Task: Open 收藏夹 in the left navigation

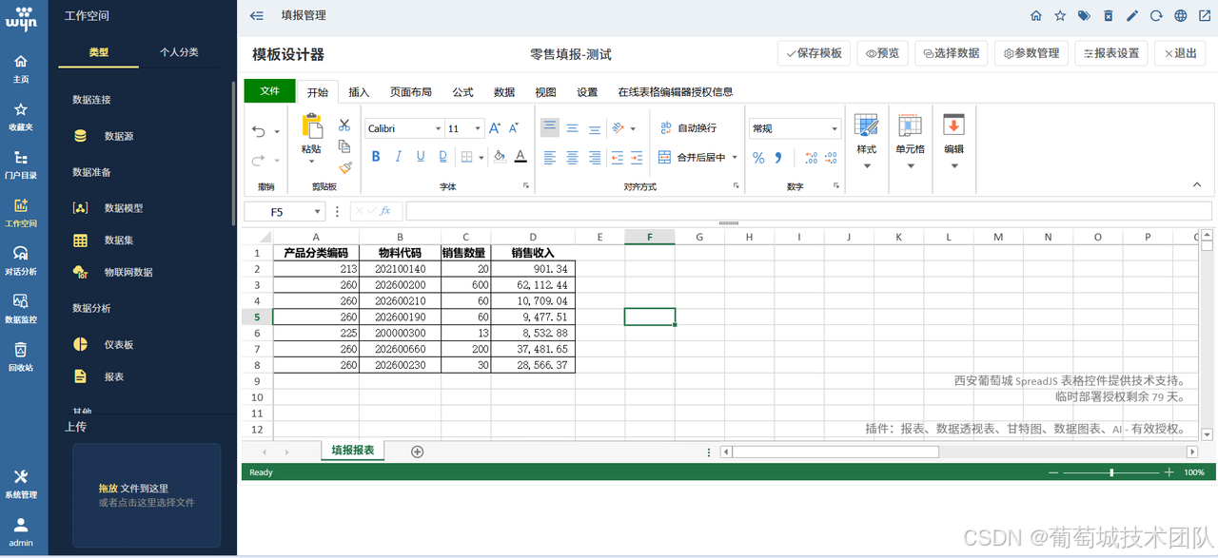Action: click(21, 116)
